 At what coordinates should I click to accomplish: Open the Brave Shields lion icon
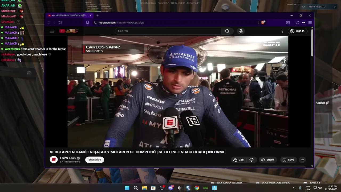263,23
